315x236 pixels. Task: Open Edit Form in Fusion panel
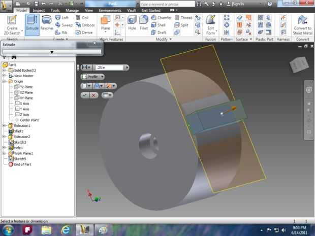coord(211,25)
